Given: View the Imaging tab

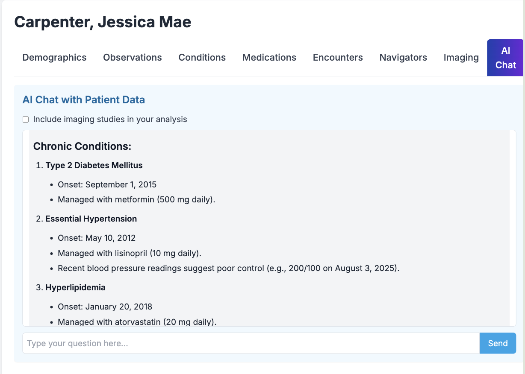Looking at the screenshot, I should (x=461, y=58).
